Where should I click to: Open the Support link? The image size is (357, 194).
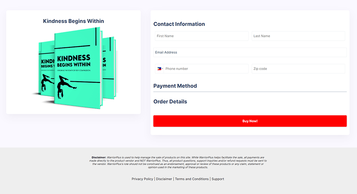tap(218, 179)
